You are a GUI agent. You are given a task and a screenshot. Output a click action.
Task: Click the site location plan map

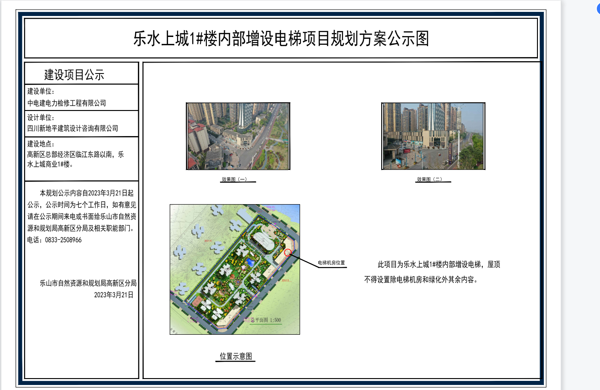click(235, 269)
